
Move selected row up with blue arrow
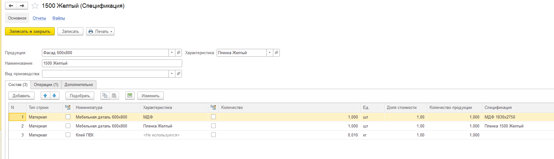[x=45, y=96]
